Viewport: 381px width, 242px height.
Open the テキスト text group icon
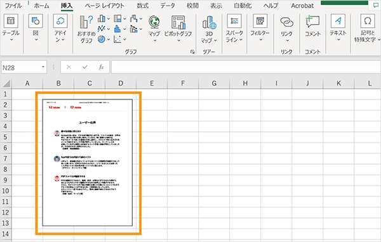coord(338,21)
